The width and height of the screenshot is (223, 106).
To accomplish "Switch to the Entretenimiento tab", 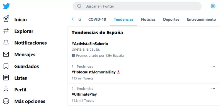I will 201,19.
